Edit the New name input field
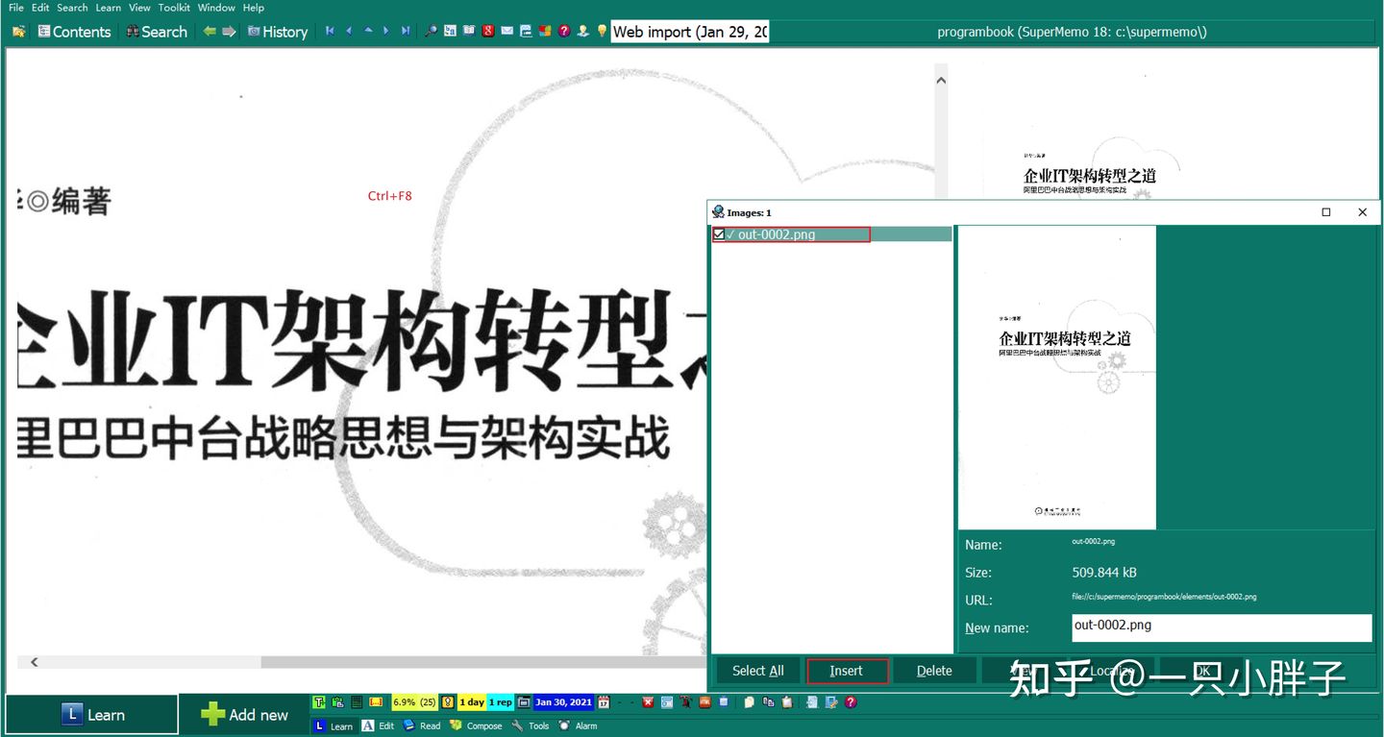 1221,627
